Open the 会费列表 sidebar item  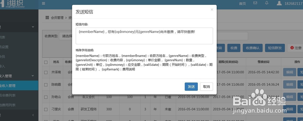(x=19, y=95)
